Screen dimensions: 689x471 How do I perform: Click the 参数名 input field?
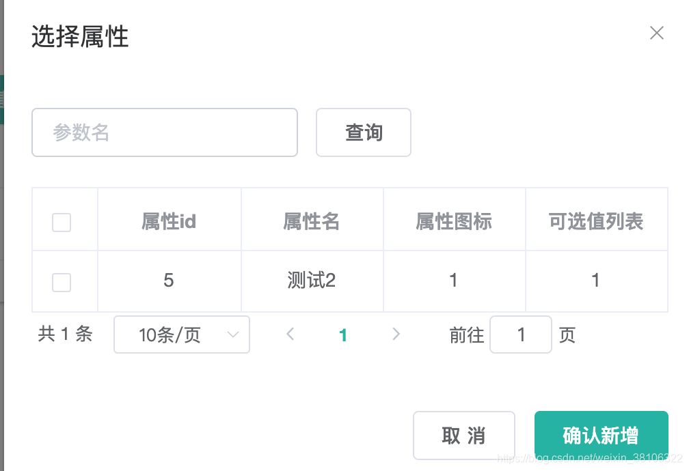point(164,132)
